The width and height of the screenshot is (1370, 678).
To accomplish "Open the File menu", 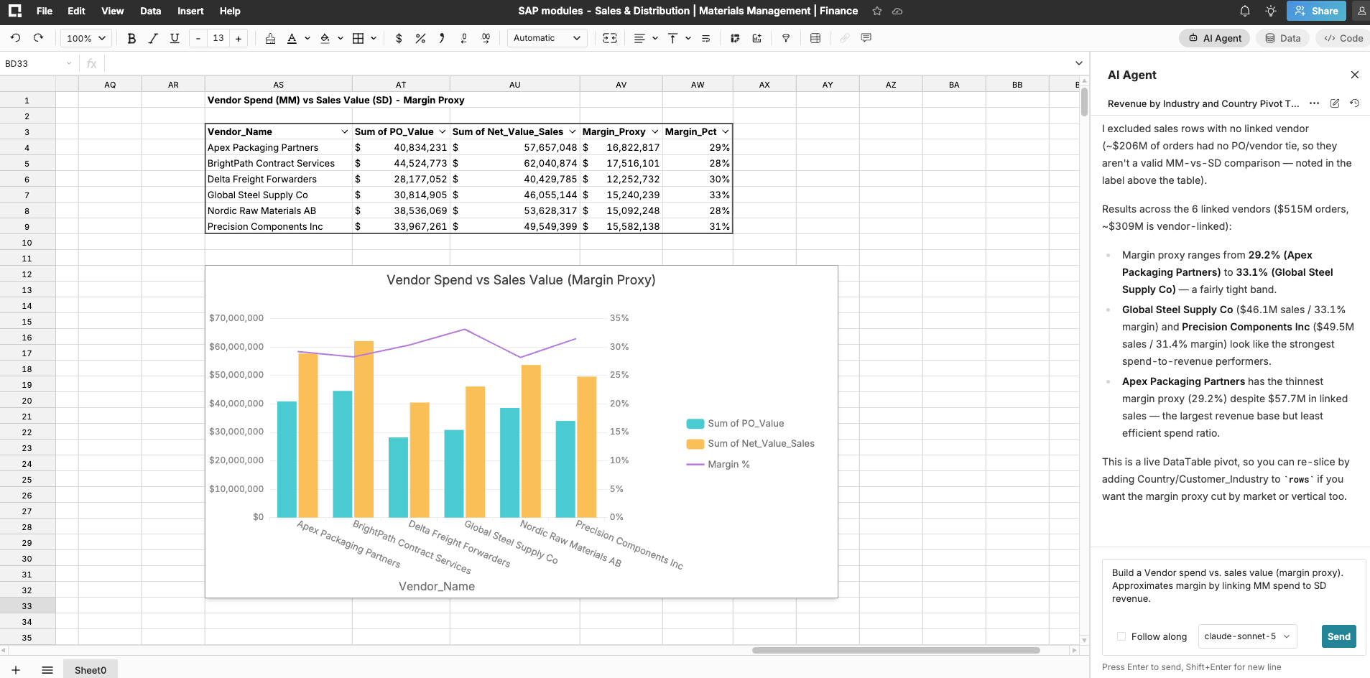I will coord(45,11).
